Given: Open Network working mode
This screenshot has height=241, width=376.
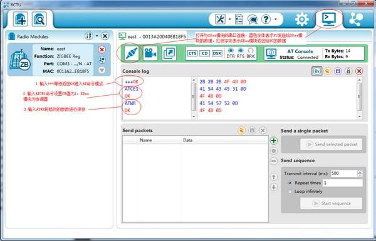Looking at the screenshot, I should pos(356,19).
